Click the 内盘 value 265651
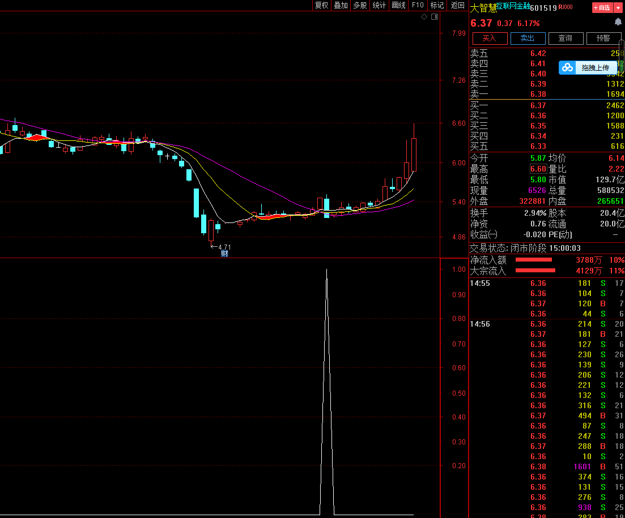This screenshot has height=518, width=625. 611,201
